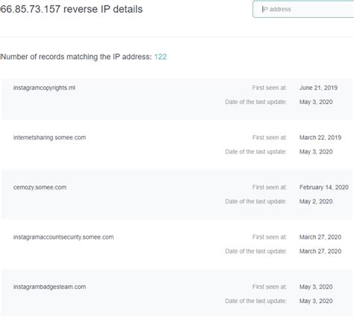Open the instagramaccountsecurity.somee.com record

[63, 237]
